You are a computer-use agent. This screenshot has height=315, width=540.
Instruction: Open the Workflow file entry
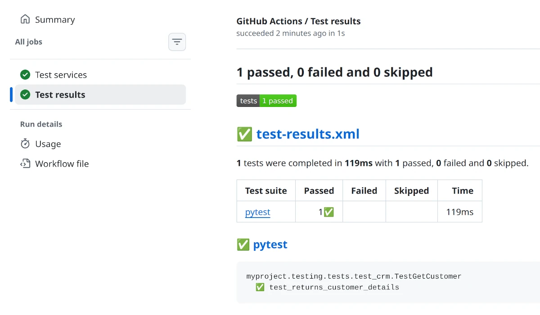coord(62,164)
